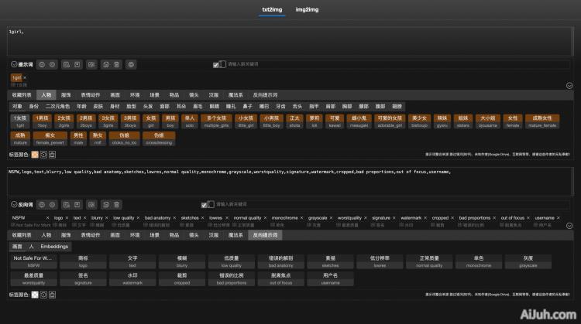Copy negative prompt with copy icon

[x=106, y=205]
